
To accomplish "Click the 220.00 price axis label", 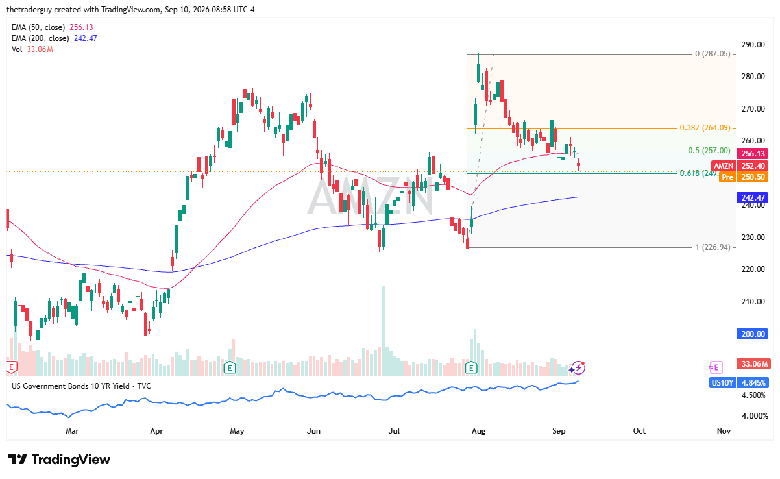I will [752, 269].
